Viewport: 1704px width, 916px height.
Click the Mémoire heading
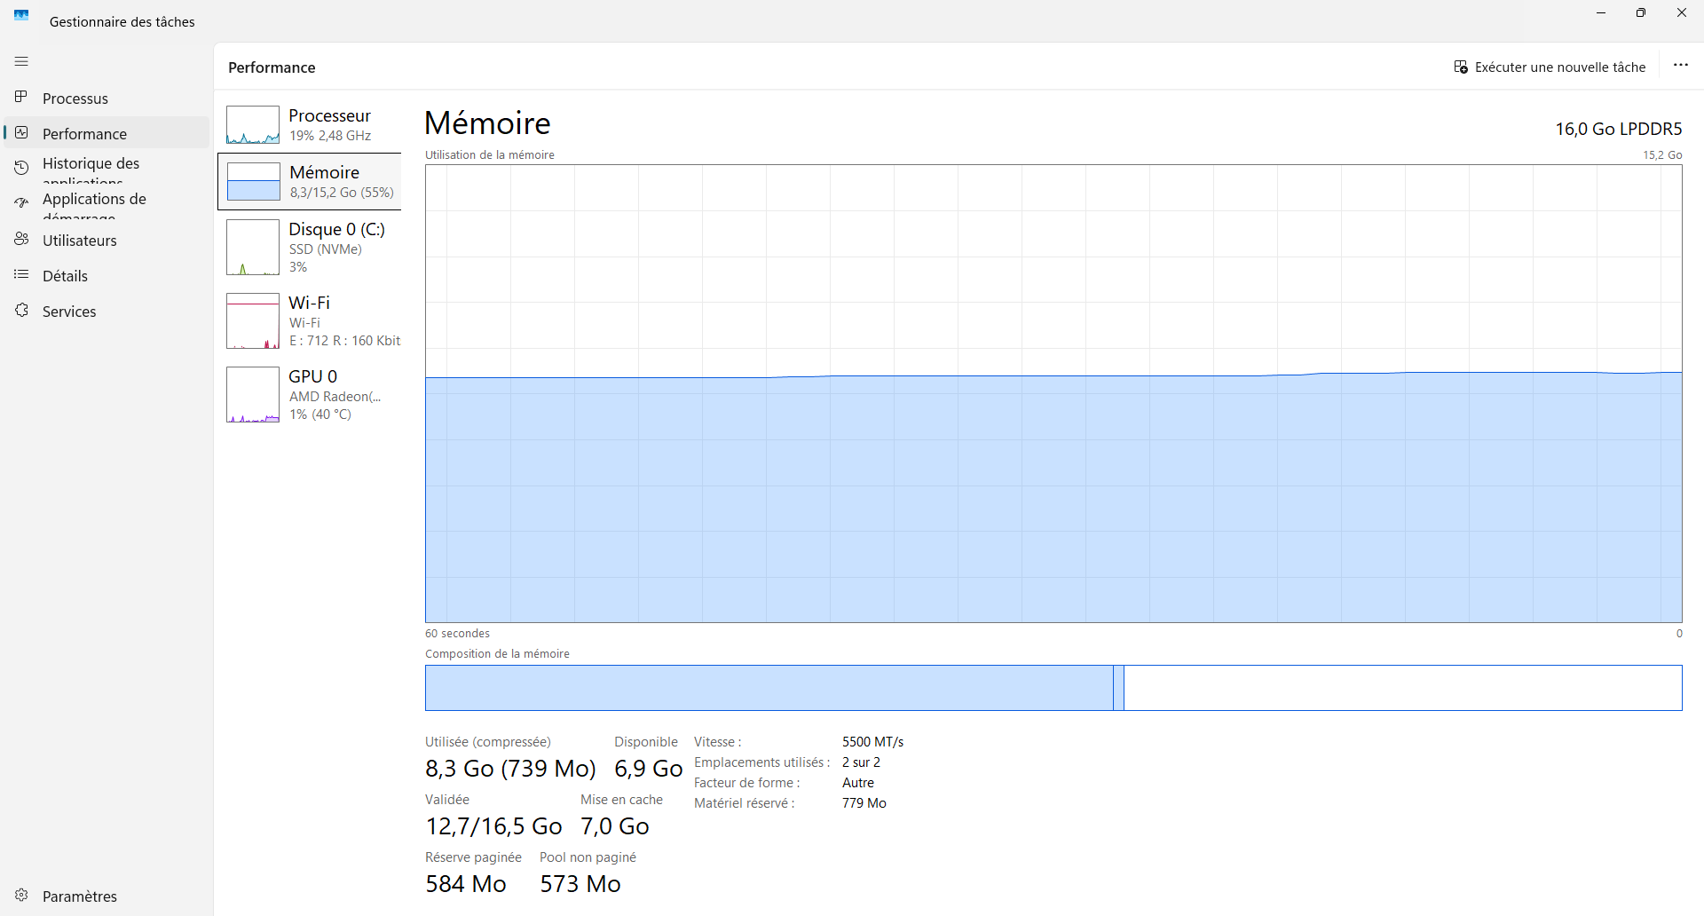pos(487,122)
